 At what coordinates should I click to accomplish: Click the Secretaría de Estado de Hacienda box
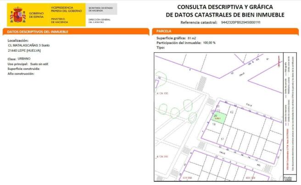[101, 9]
